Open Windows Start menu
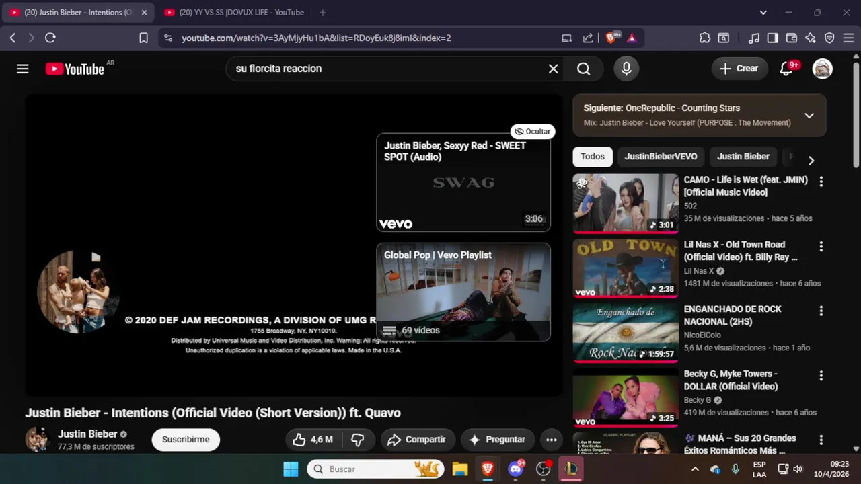Screen dimensions: 861x484 (291, 469)
